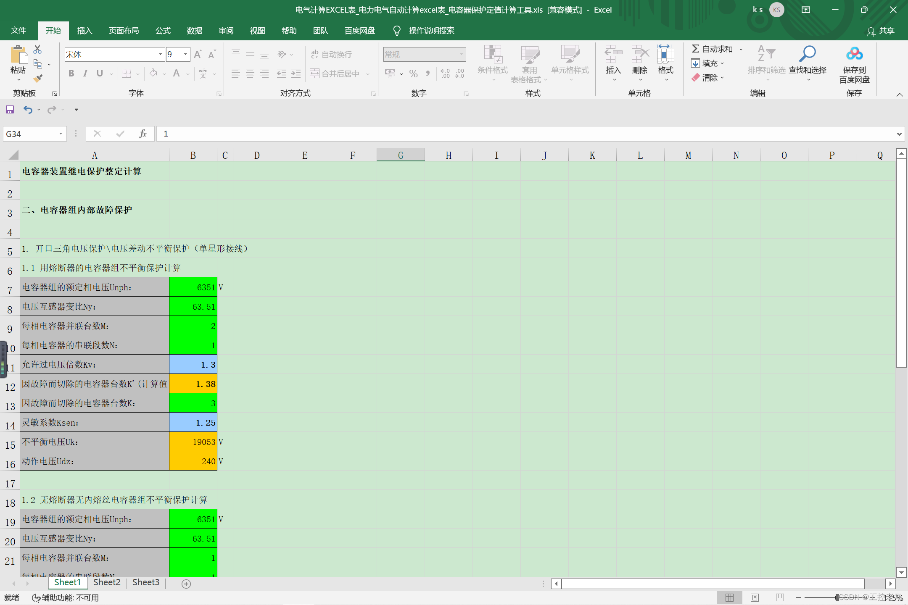Click the Cut scissors icon
Image resolution: width=908 pixels, height=605 pixels.
point(37,50)
